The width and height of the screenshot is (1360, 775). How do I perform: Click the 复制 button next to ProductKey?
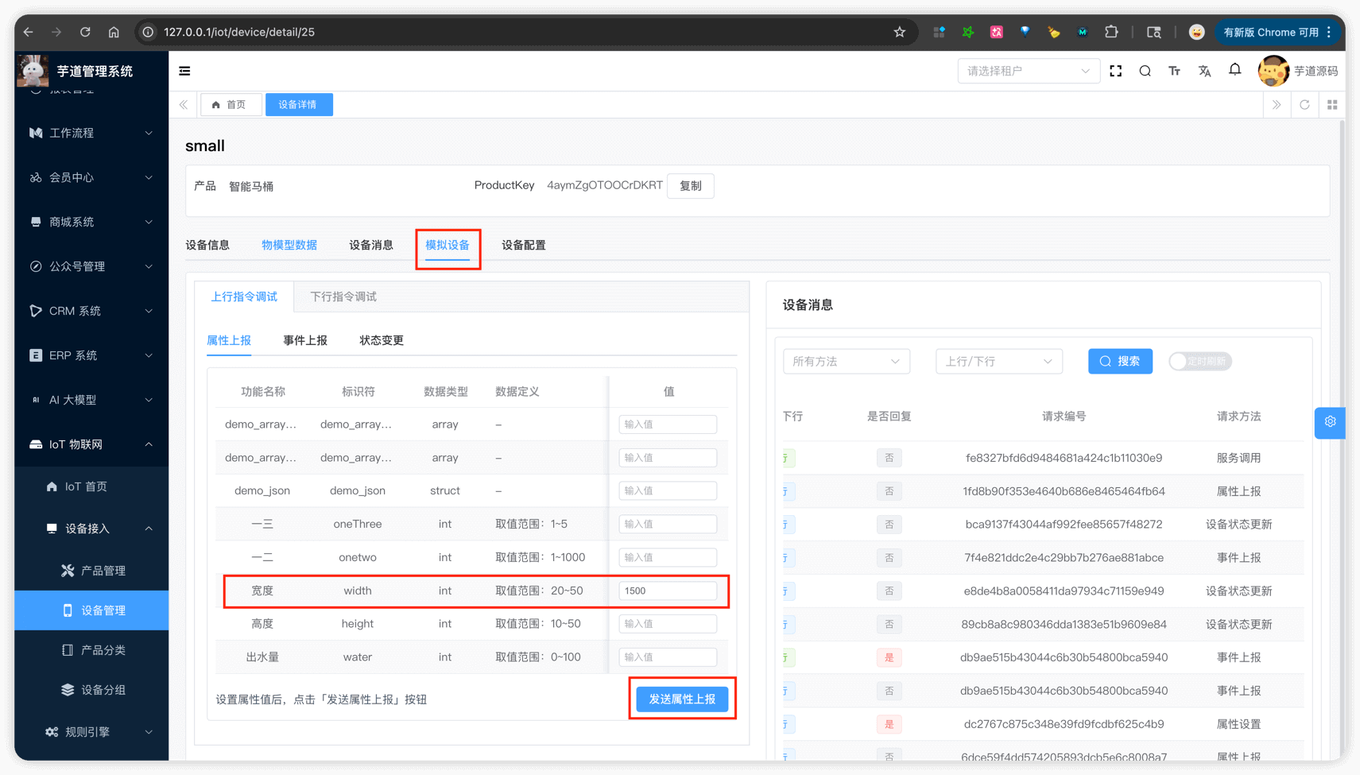pyautogui.click(x=690, y=185)
